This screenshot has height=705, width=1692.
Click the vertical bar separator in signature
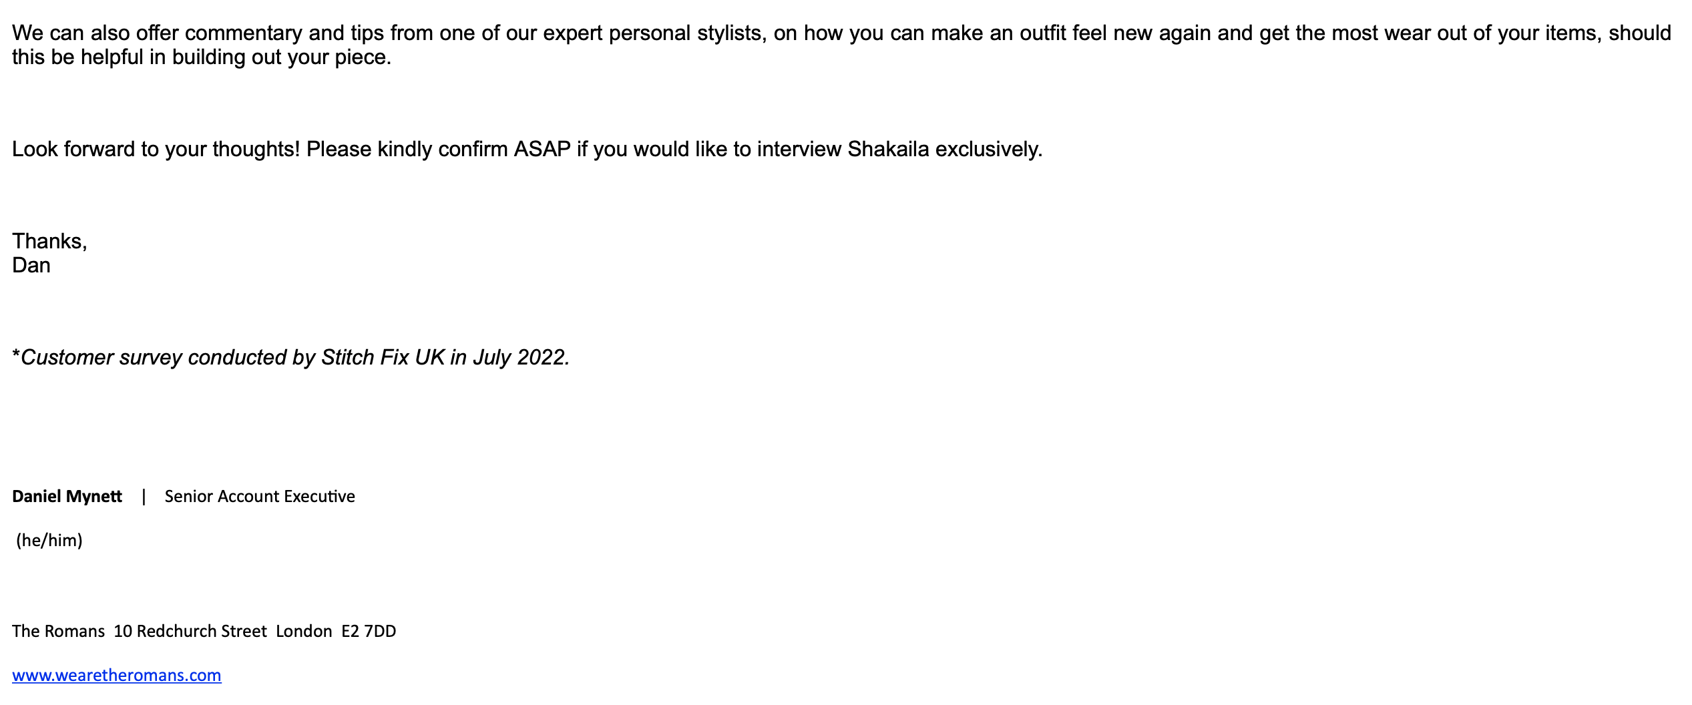(144, 497)
